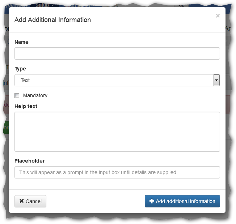Focus the Placeholder input box
The height and width of the screenshot is (224, 236).
pyautogui.click(x=117, y=172)
